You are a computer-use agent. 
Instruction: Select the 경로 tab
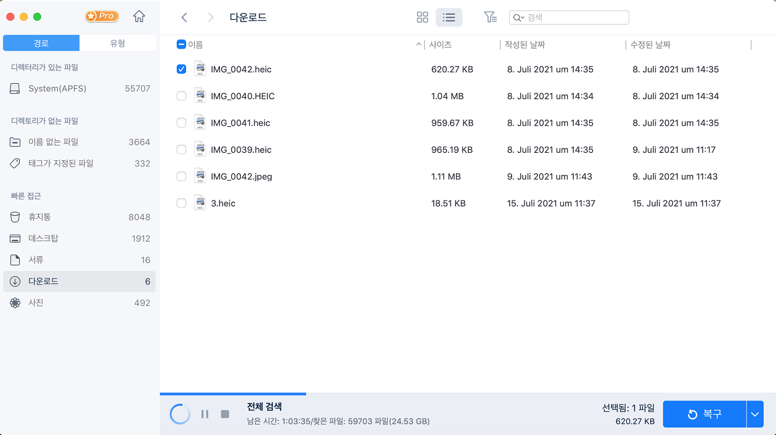(x=41, y=43)
